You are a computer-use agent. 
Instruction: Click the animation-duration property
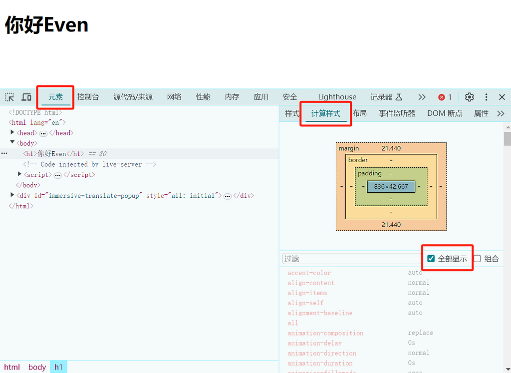coord(320,363)
